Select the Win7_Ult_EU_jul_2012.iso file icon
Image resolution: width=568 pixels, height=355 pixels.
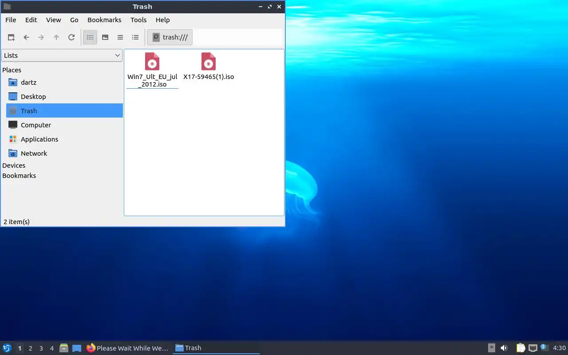click(152, 61)
